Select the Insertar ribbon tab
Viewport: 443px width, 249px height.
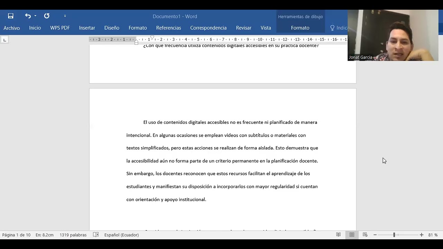click(87, 28)
